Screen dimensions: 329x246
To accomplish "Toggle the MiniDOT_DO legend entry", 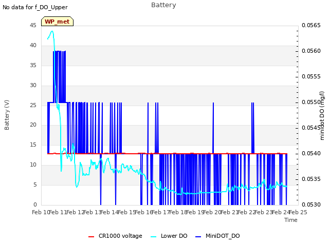I will tap(217, 236).
